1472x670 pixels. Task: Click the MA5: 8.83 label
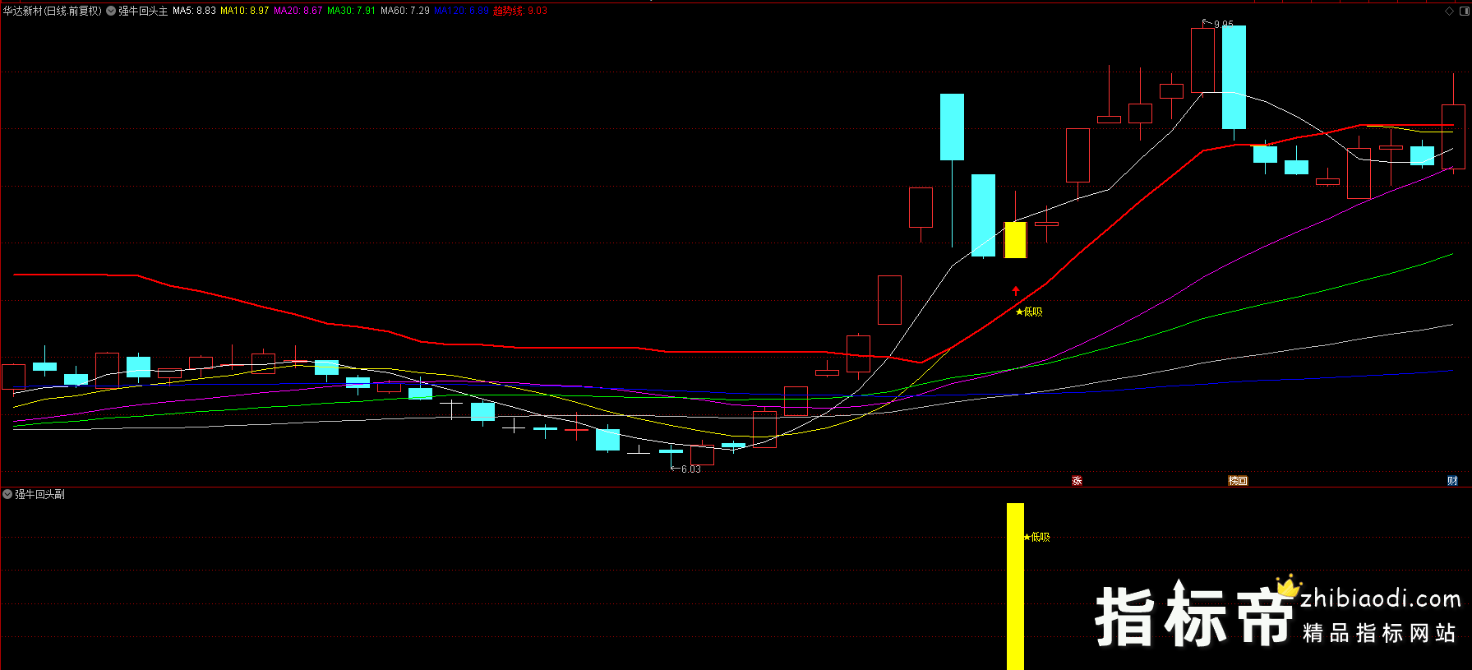pos(194,11)
